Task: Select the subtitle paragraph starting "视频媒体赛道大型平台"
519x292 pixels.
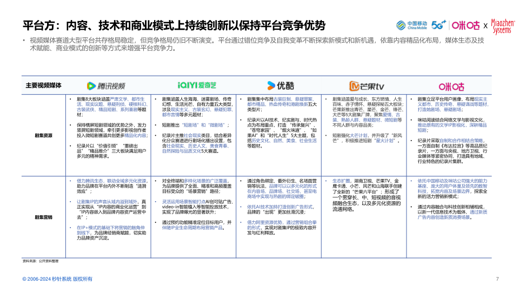Action: [257, 44]
